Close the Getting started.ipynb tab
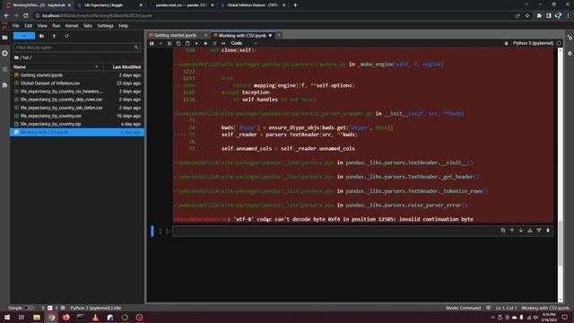574x323 pixels. pos(205,36)
